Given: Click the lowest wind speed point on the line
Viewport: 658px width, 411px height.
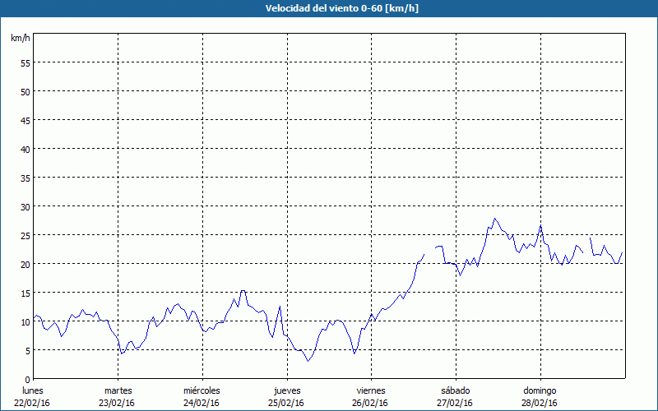Looking at the screenshot, I should coord(308,361).
